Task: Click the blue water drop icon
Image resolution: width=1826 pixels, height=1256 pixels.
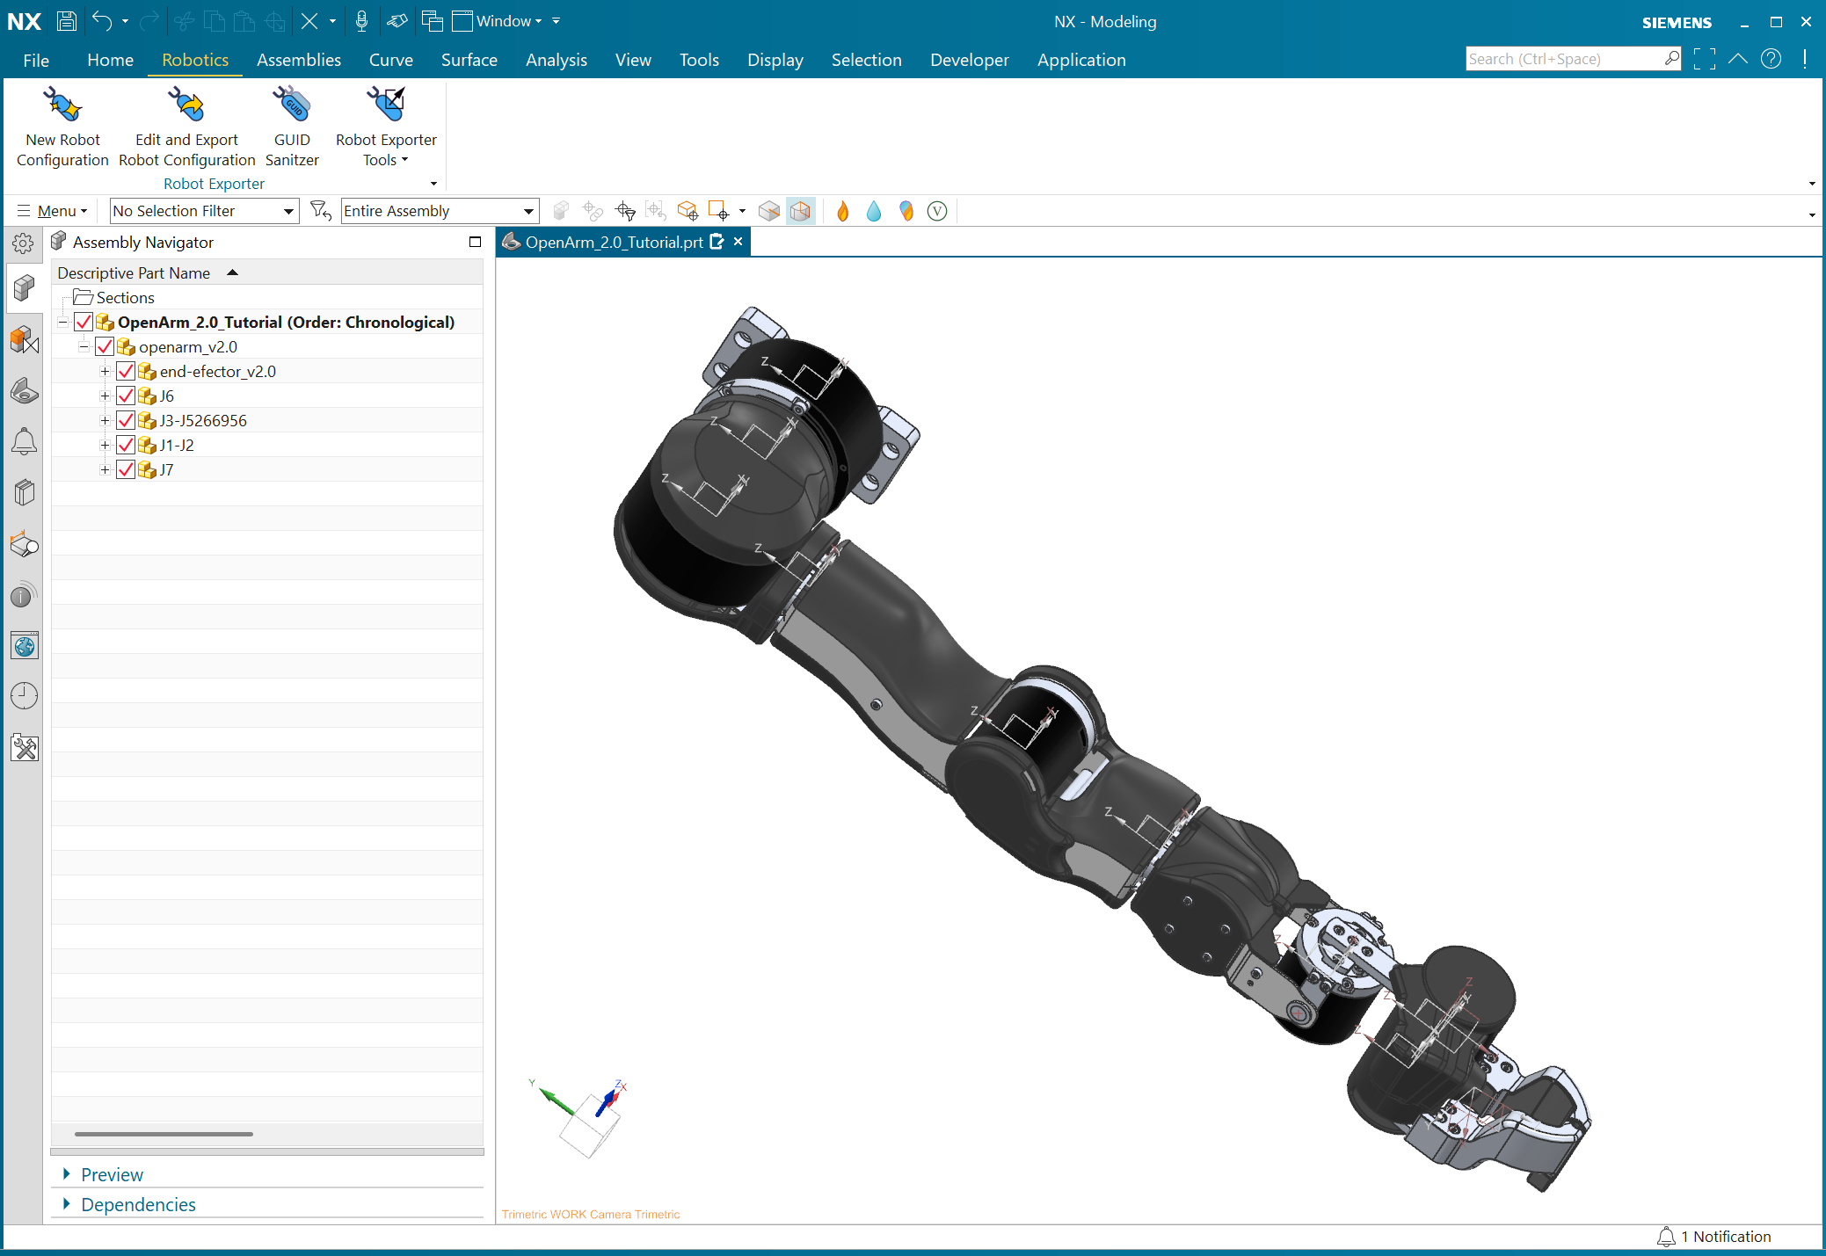Action: pos(874,211)
